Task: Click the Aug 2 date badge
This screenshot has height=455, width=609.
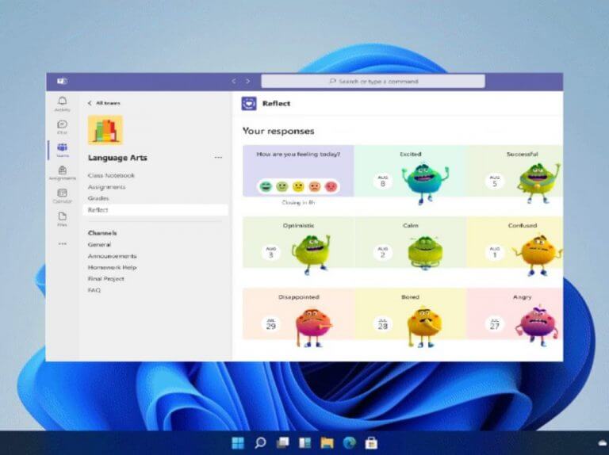Action: 382,253
